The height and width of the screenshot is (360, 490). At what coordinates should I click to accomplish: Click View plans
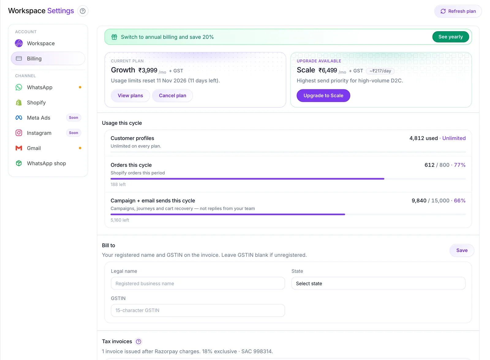coord(130,96)
